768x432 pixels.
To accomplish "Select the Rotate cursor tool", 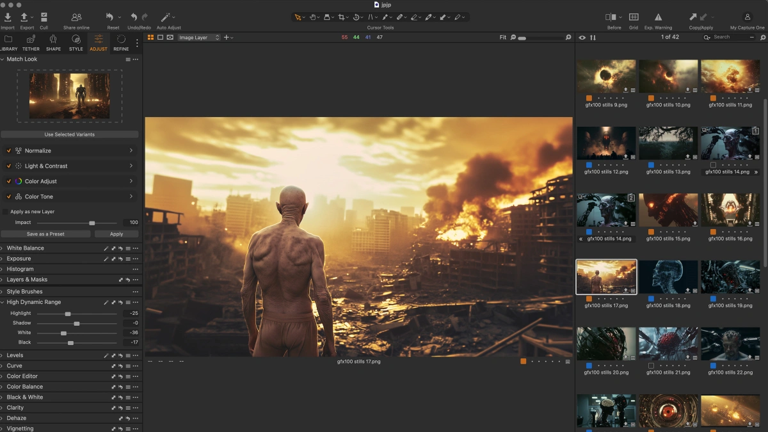I will coord(356,17).
